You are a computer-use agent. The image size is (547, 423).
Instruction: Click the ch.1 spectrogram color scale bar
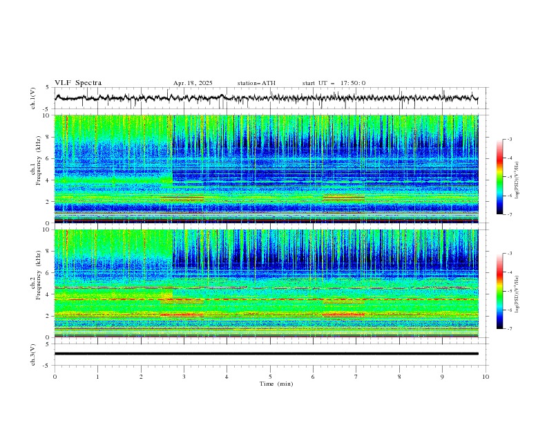pyautogui.click(x=499, y=177)
